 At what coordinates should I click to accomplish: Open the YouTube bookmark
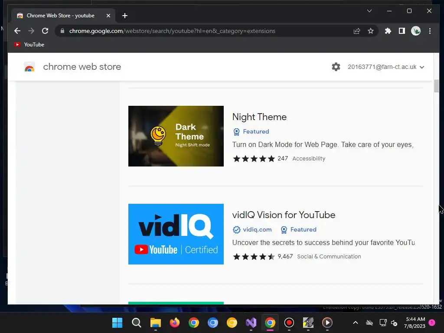tap(29, 45)
